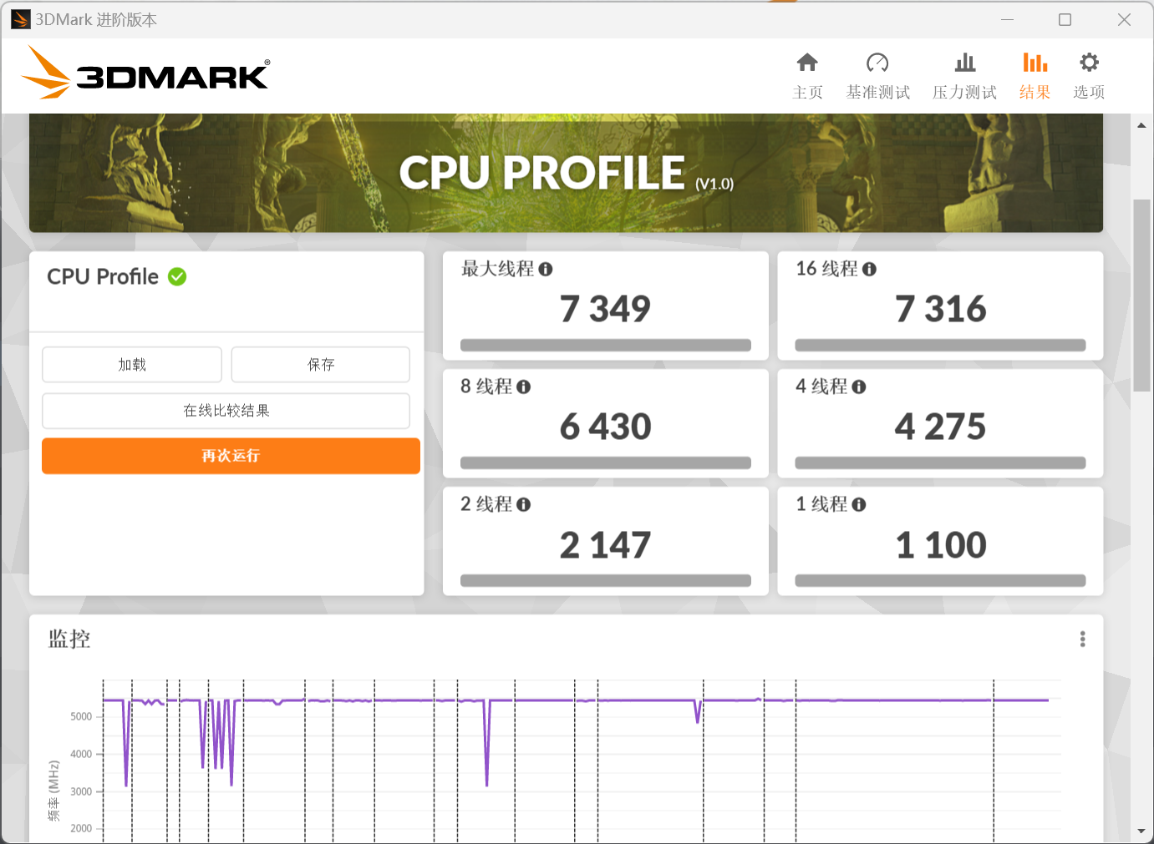Viewport: 1154px width, 844px height.
Task: Click the vertical scrollbar thumb
Action: [1141, 296]
